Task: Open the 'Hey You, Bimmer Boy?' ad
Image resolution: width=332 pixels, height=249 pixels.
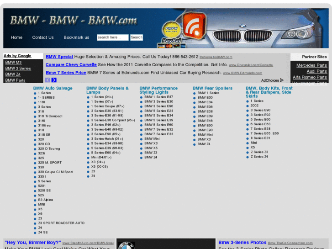Action: pos(33,243)
